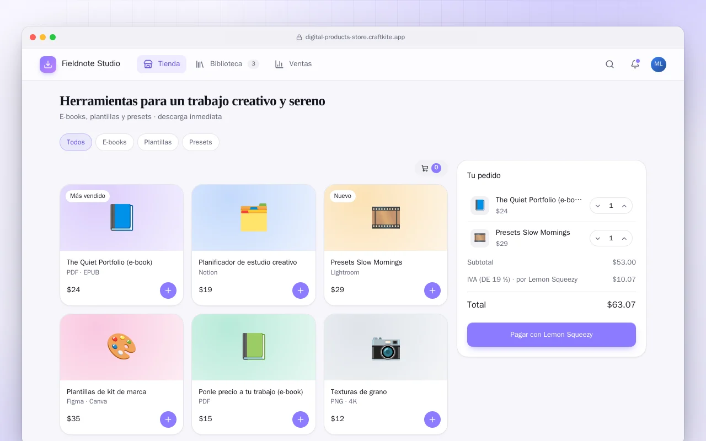The height and width of the screenshot is (441, 706).
Task: Click the lock icon in the address bar
Action: [299, 37]
